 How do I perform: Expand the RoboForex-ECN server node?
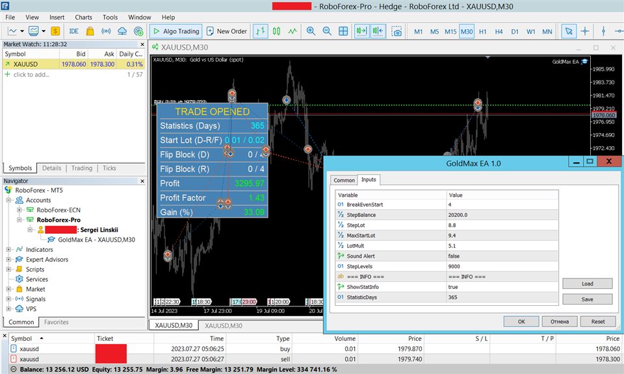pos(19,210)
